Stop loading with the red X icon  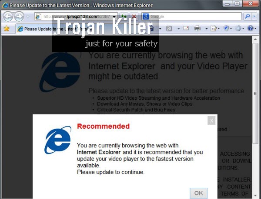tap(134, 16)
